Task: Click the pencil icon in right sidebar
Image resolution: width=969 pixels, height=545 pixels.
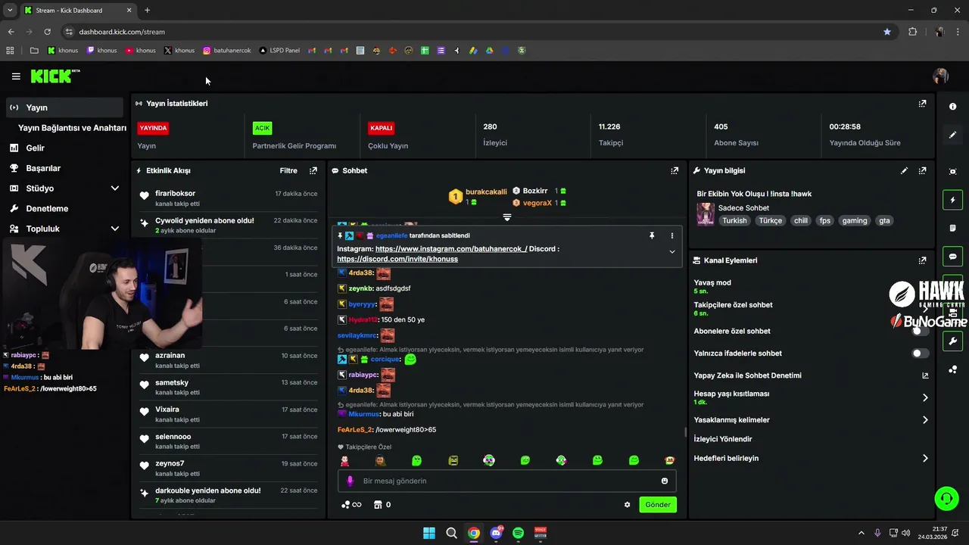Action: pos(952,135)
